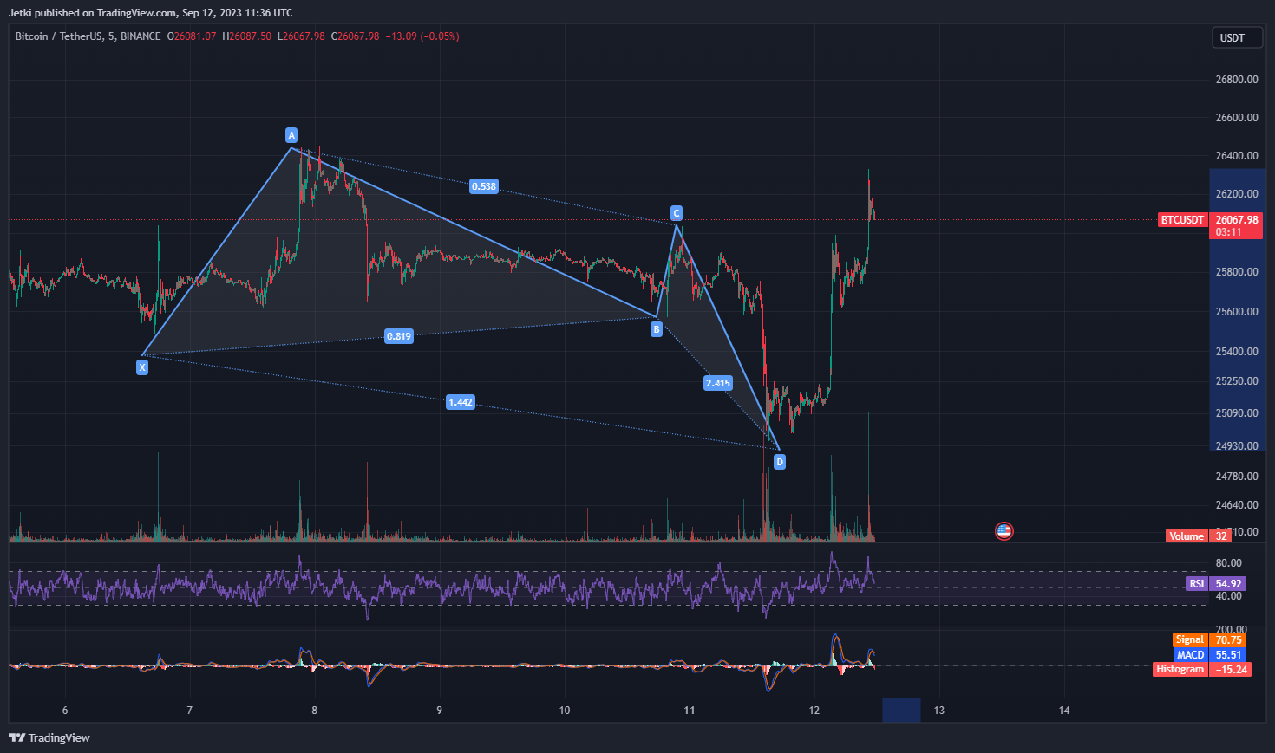Click the countdown timer 03:11
1275x753 pixels.
click(1228, 232)
